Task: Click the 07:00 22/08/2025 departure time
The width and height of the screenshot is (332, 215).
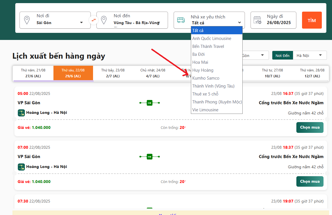Action: click(x=34, y=147)
